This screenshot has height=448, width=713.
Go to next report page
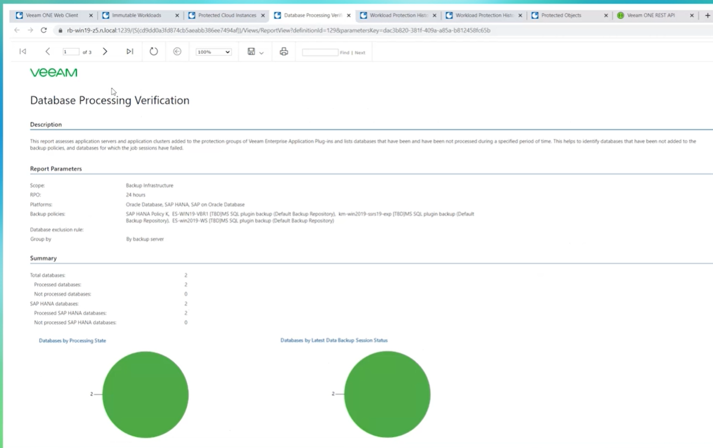click(105, 52)
